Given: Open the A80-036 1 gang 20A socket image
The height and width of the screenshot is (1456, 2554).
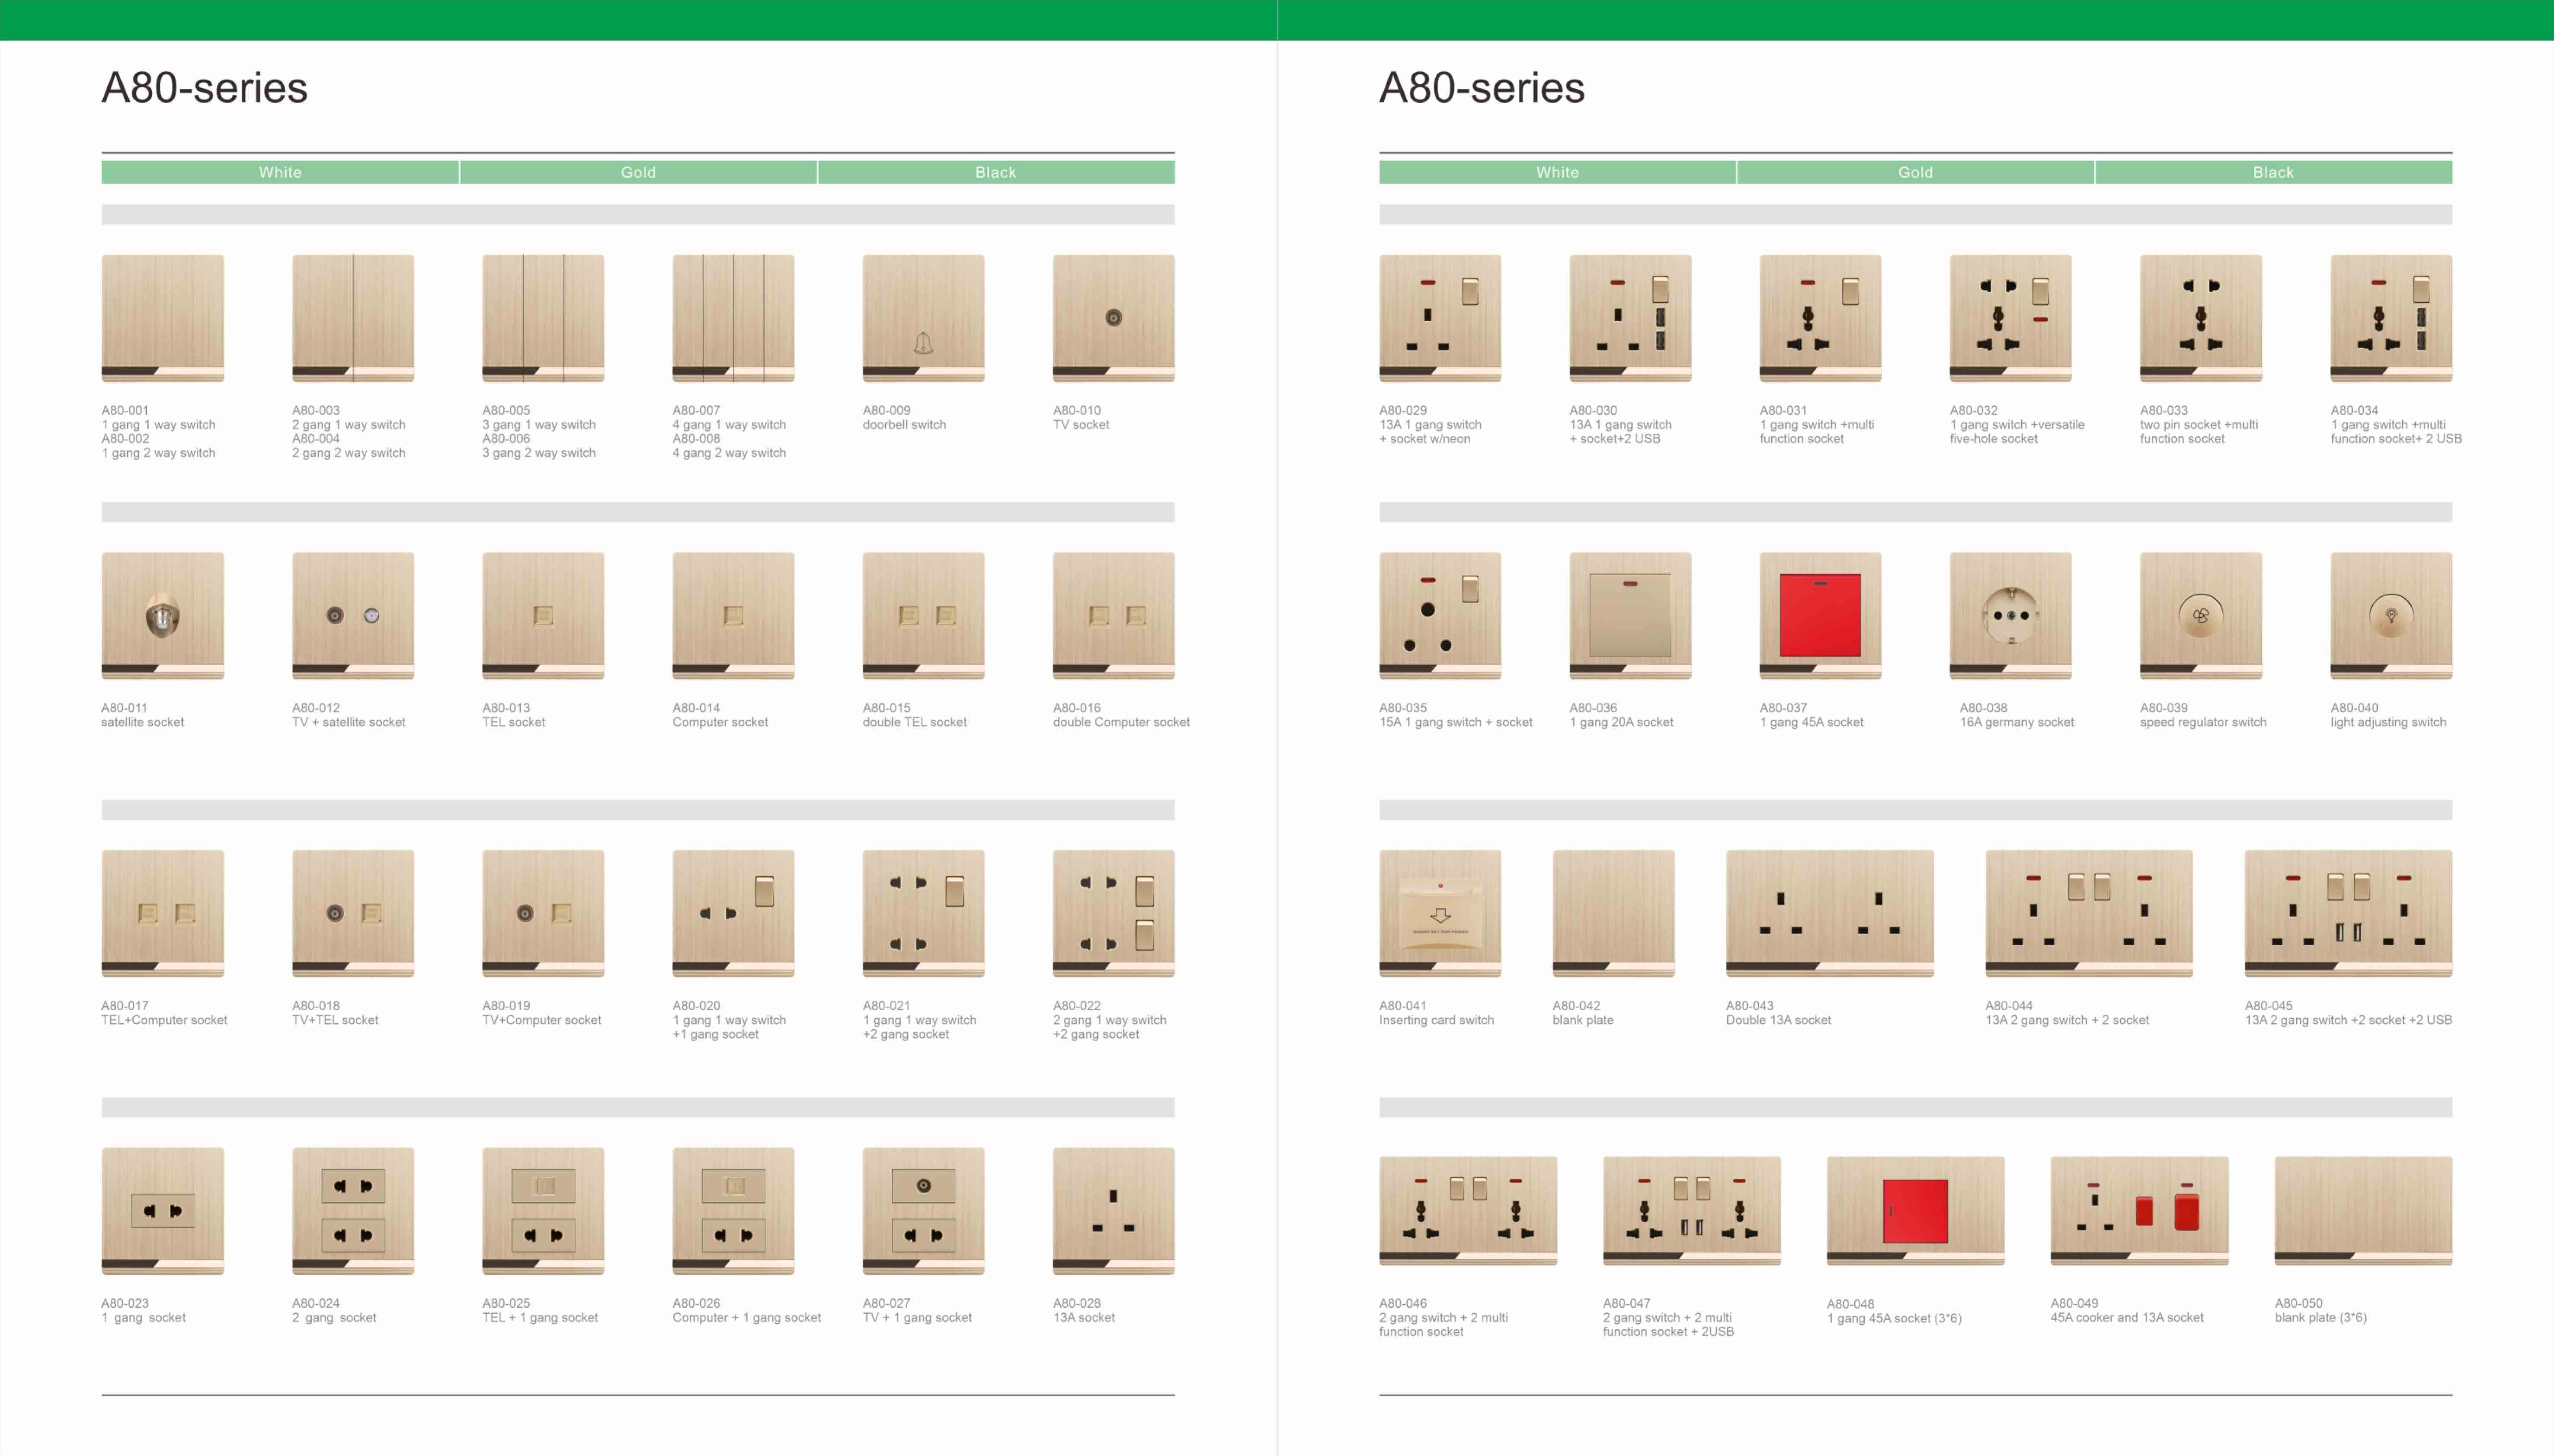Looking at the screenshot, I should click(1630, 616).
